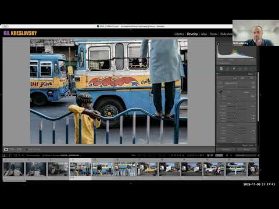Select the Crop overlay tool
This screenshot has height=209, width=279.
(x=228, y=69)
